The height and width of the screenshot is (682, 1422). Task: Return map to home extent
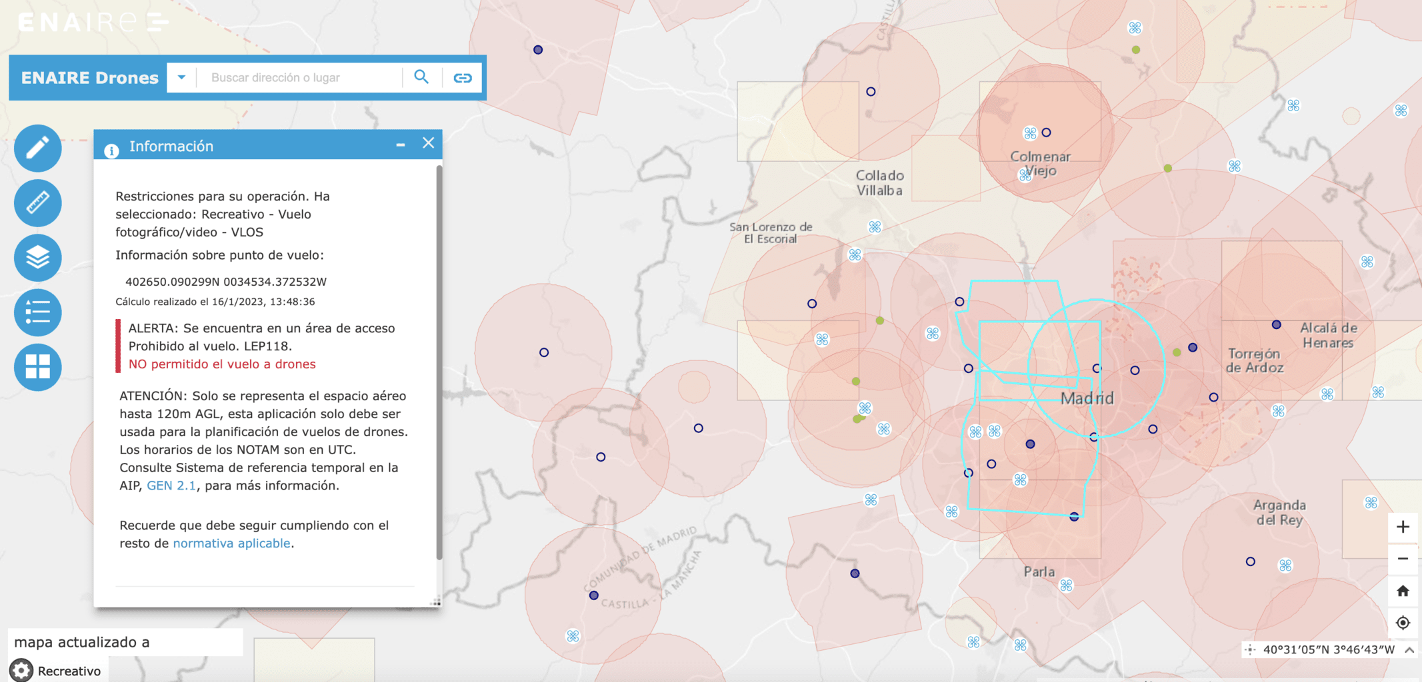pyautogui.click(x=1403, y=591)
